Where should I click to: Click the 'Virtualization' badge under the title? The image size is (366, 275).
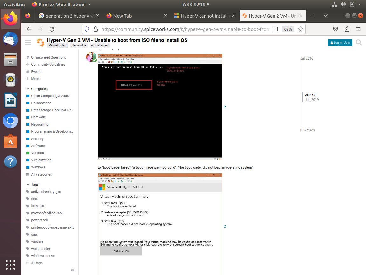58,46
